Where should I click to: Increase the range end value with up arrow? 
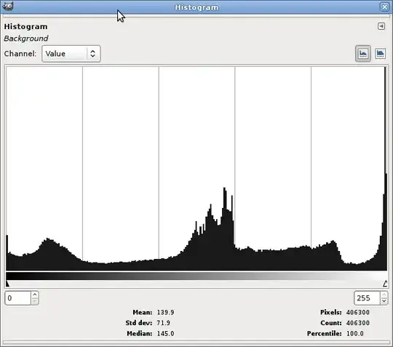384,295
